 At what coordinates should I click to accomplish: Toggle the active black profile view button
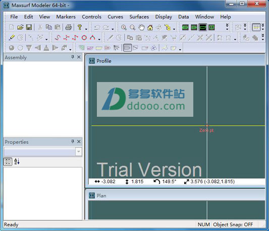(203, 27)
